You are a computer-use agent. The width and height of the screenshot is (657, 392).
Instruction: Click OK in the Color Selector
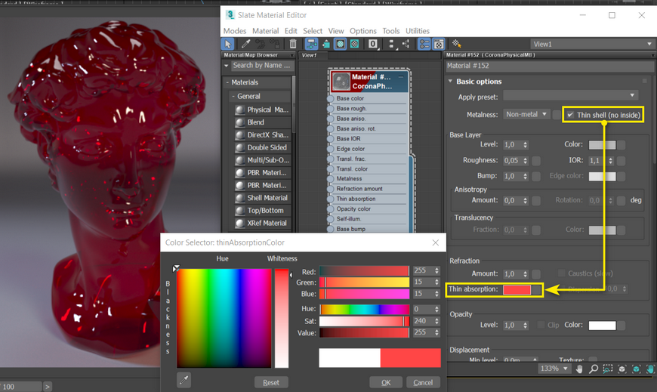(x=386, y=382)
